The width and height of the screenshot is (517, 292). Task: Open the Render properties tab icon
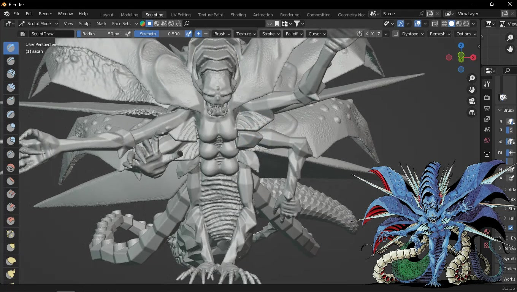tap(487, 98)
